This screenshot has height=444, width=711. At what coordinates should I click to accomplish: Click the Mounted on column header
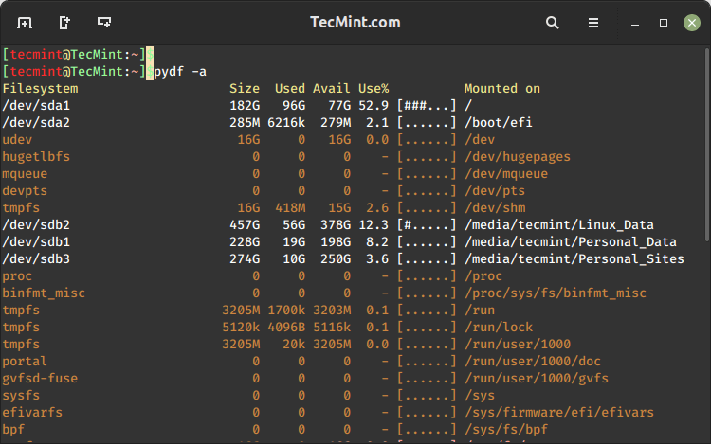coord(501,88)
